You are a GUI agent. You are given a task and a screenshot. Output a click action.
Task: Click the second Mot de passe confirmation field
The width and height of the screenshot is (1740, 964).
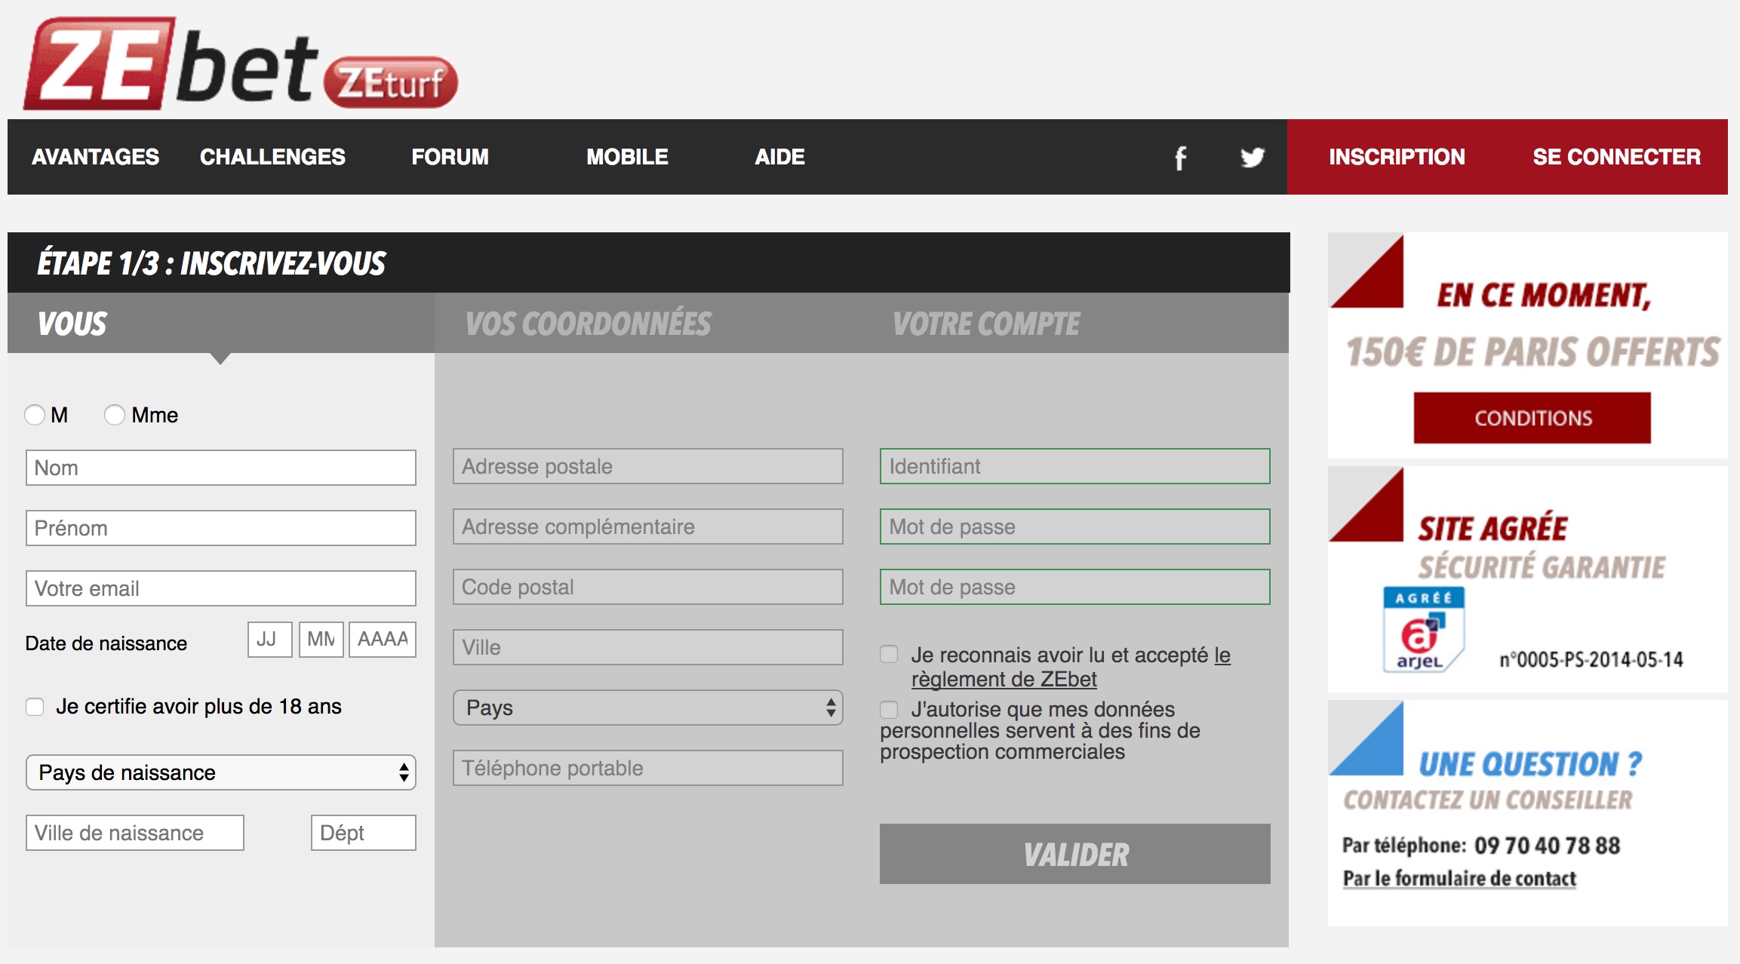point(1075,587)
